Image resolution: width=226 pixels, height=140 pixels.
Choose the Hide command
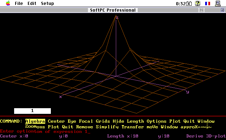pyautogui.click(x=118, y=121)
